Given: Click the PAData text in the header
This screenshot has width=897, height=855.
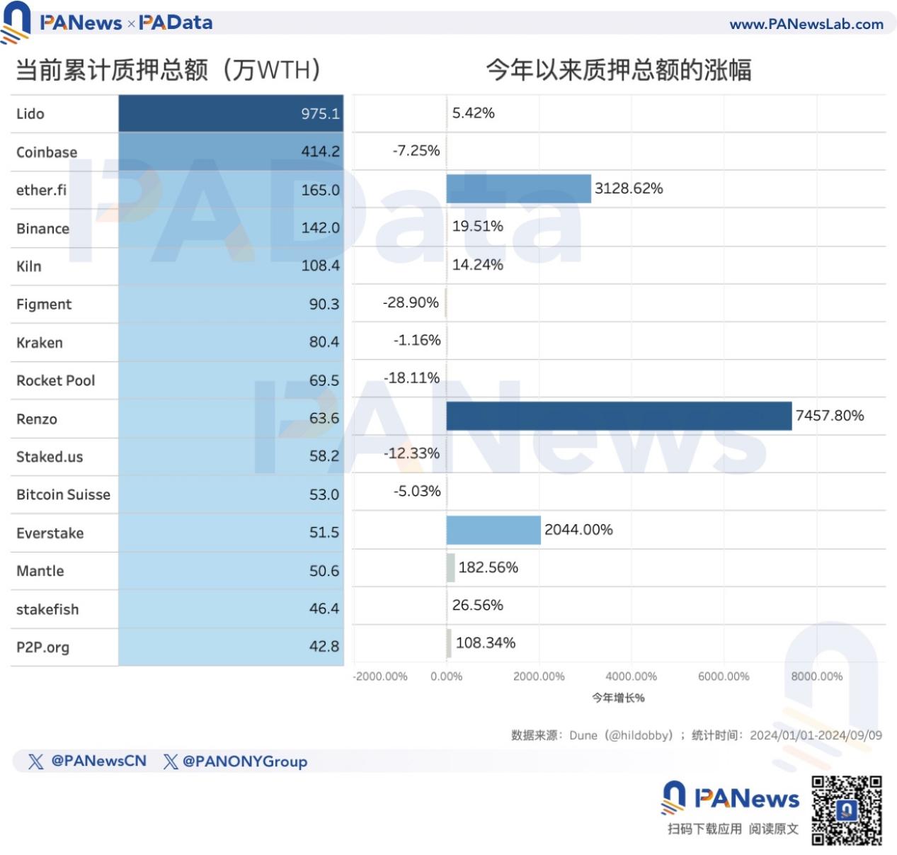Looking at the screenshot, I should (176, 23).
